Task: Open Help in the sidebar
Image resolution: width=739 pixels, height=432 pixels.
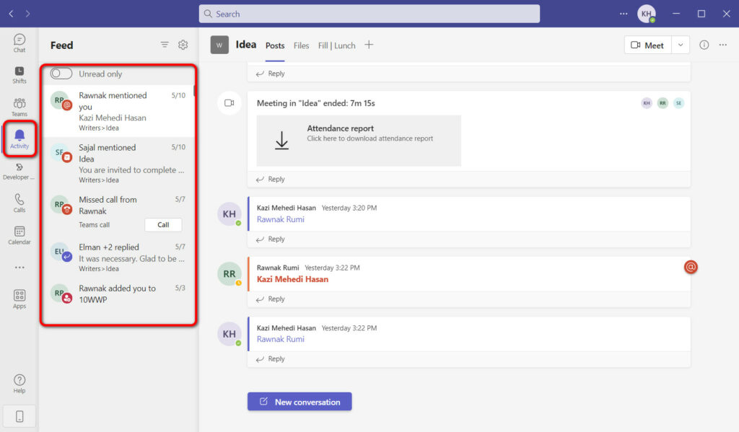Action: coord(19,384)
